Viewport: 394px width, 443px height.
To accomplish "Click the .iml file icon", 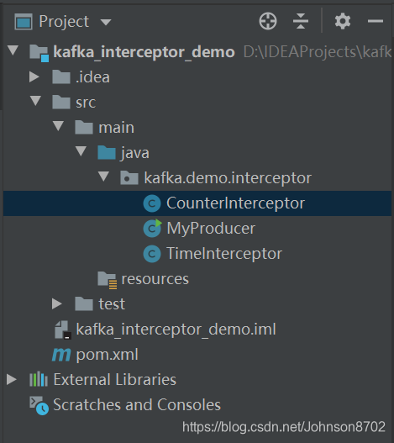I will [63, 330].
